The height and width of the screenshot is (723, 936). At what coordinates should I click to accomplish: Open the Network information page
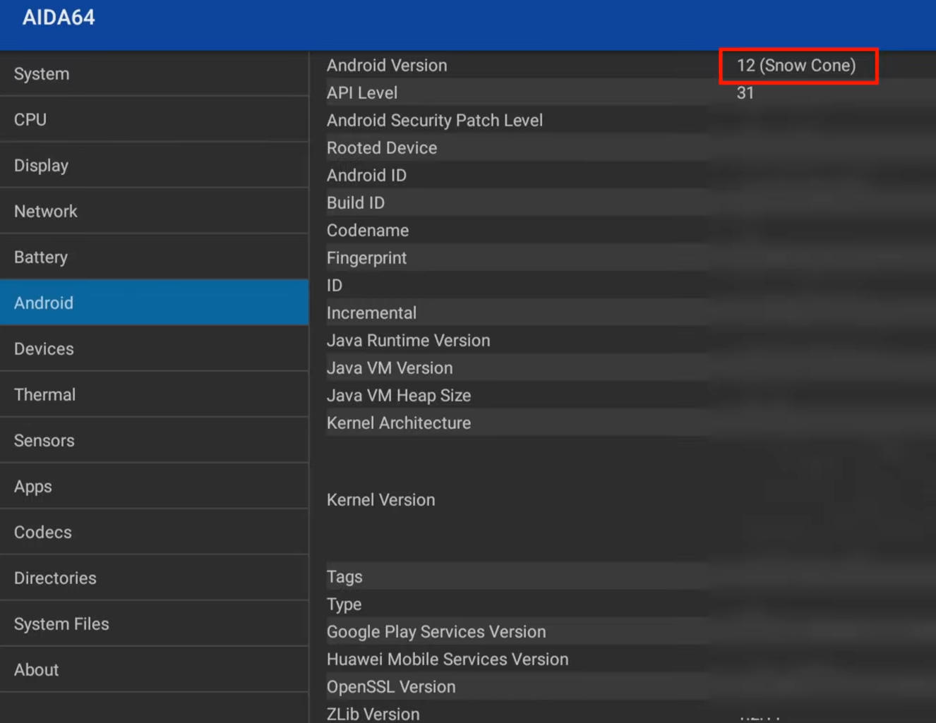pyautogui.click(x=154, y=212)
